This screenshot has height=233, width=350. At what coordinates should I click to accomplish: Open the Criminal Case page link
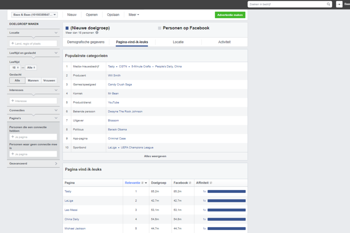[x=117, y=139]
